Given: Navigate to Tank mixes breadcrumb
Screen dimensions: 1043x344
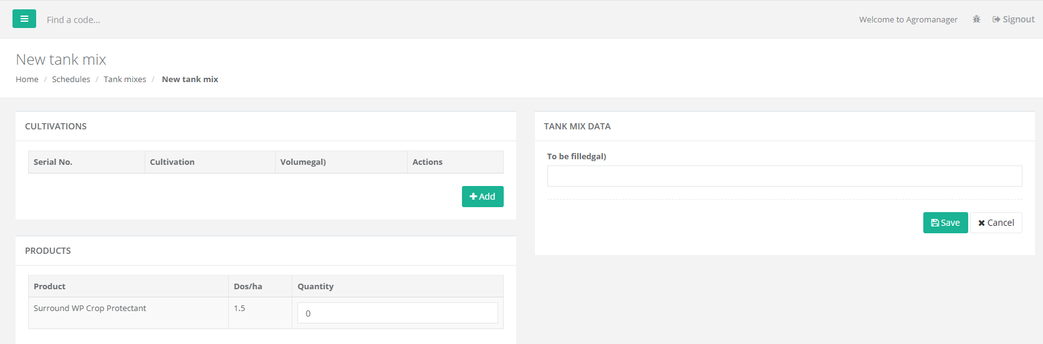Looking at the screenshot, I should click(x=125, y=79).
